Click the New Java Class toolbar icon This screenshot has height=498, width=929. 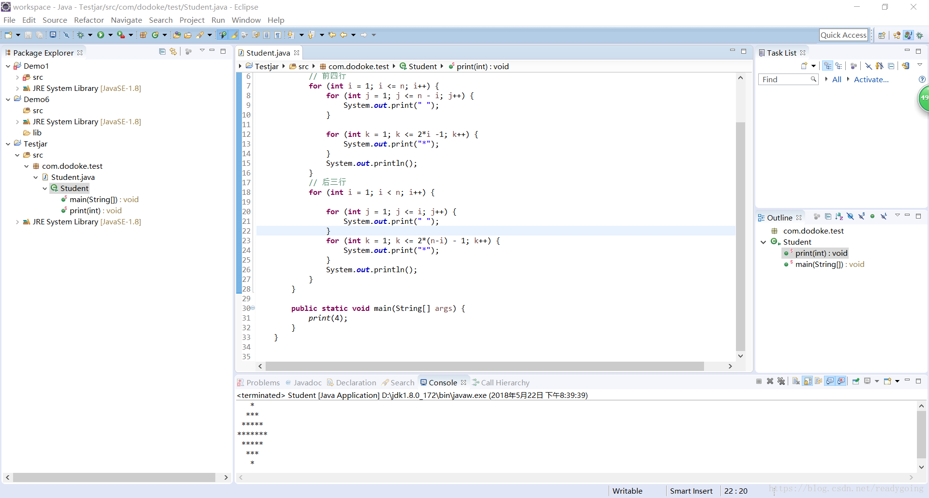pyautogui.click(x=155, y=35)
